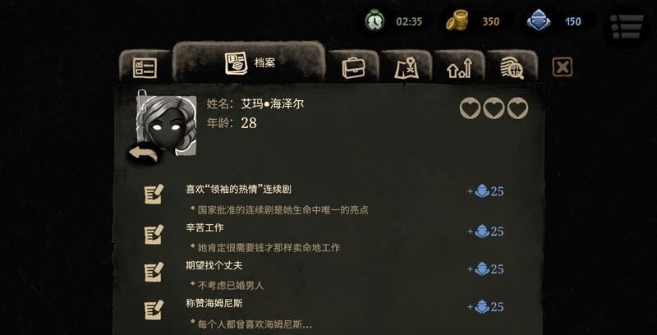Toggle the first heart icon
The width and height of the screenshot is (657, 335).
470,108
